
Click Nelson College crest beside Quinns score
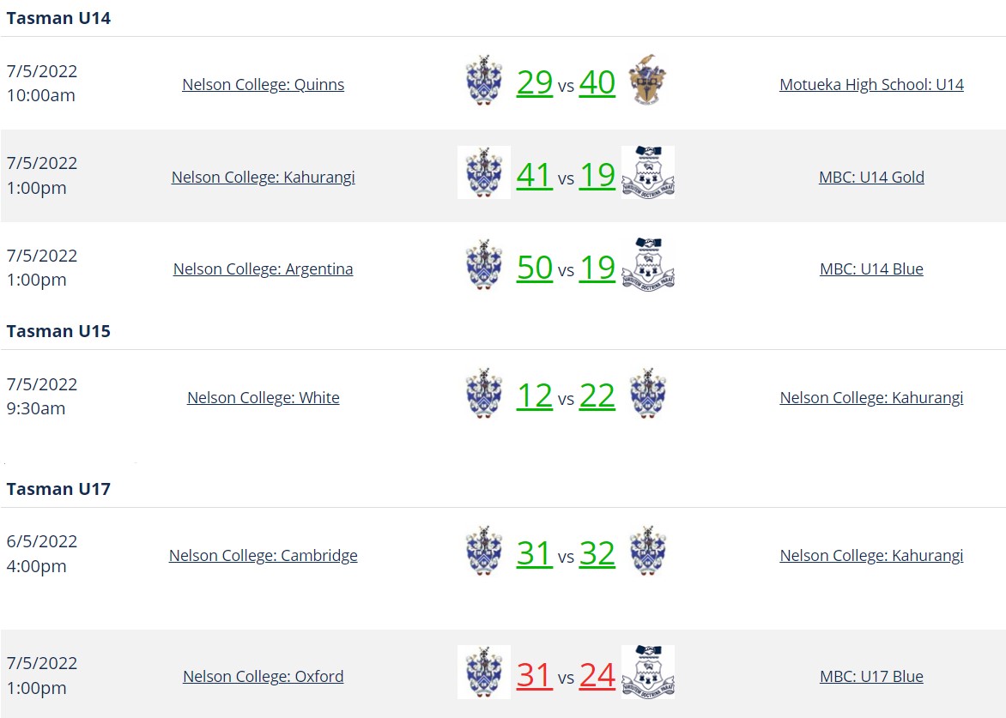click(x=484, y=80)
